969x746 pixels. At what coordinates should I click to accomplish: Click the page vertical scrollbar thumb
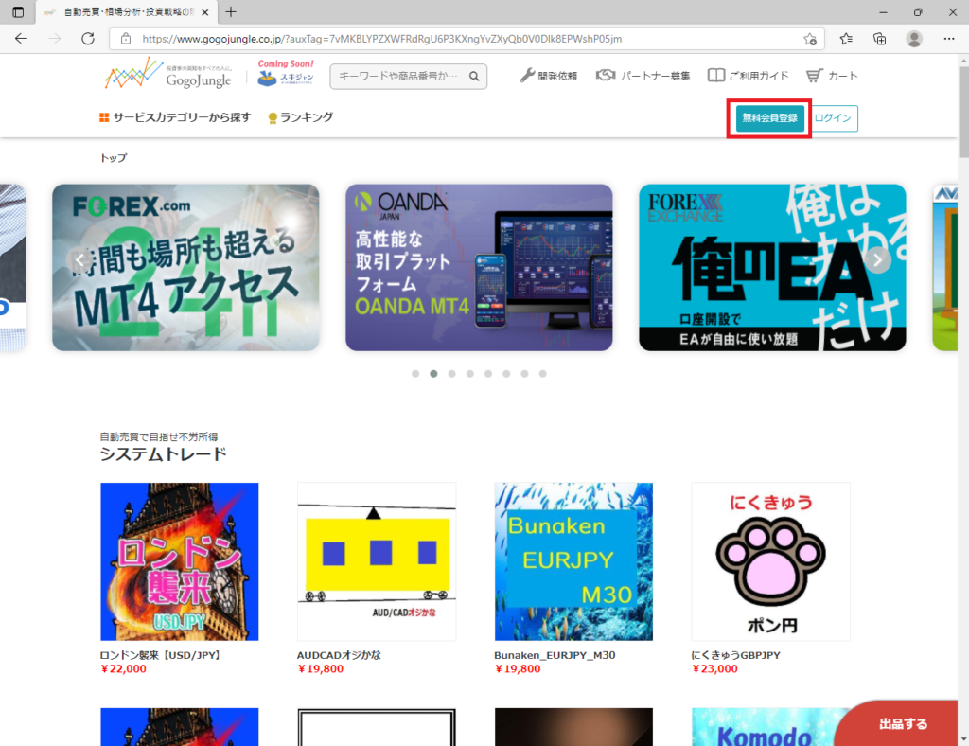coord(963,110)
